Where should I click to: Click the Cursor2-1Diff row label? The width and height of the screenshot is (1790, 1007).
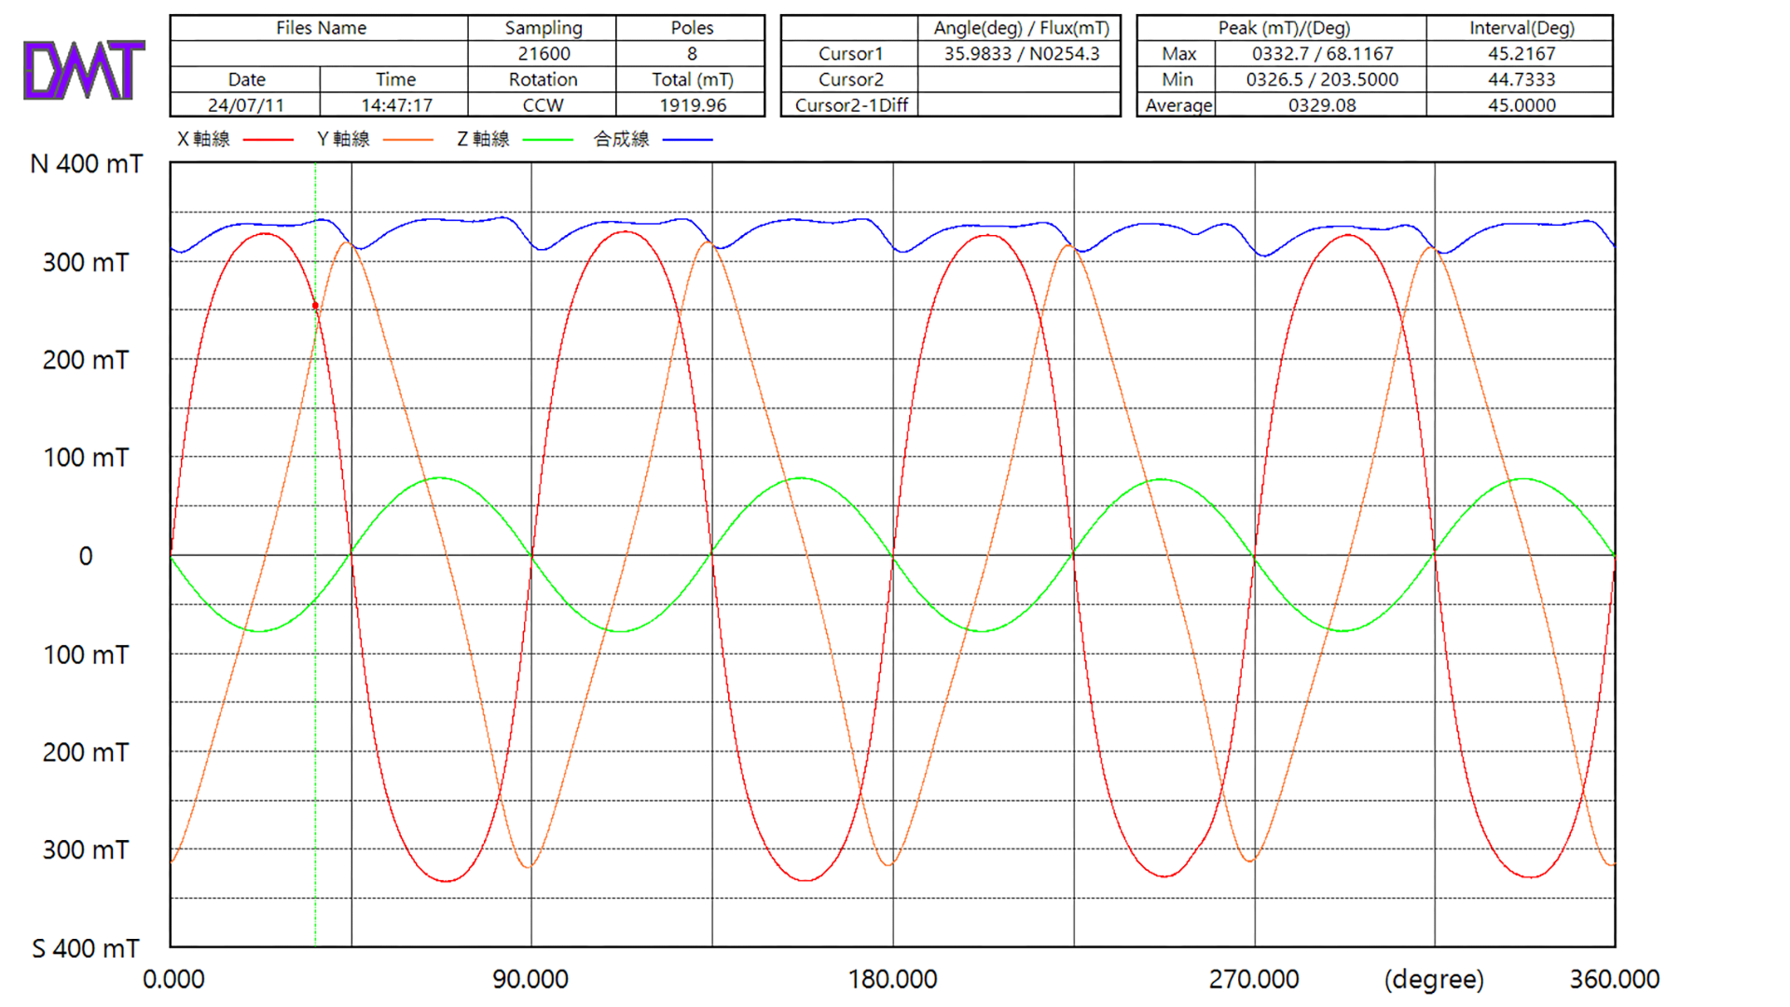[850, 105]
